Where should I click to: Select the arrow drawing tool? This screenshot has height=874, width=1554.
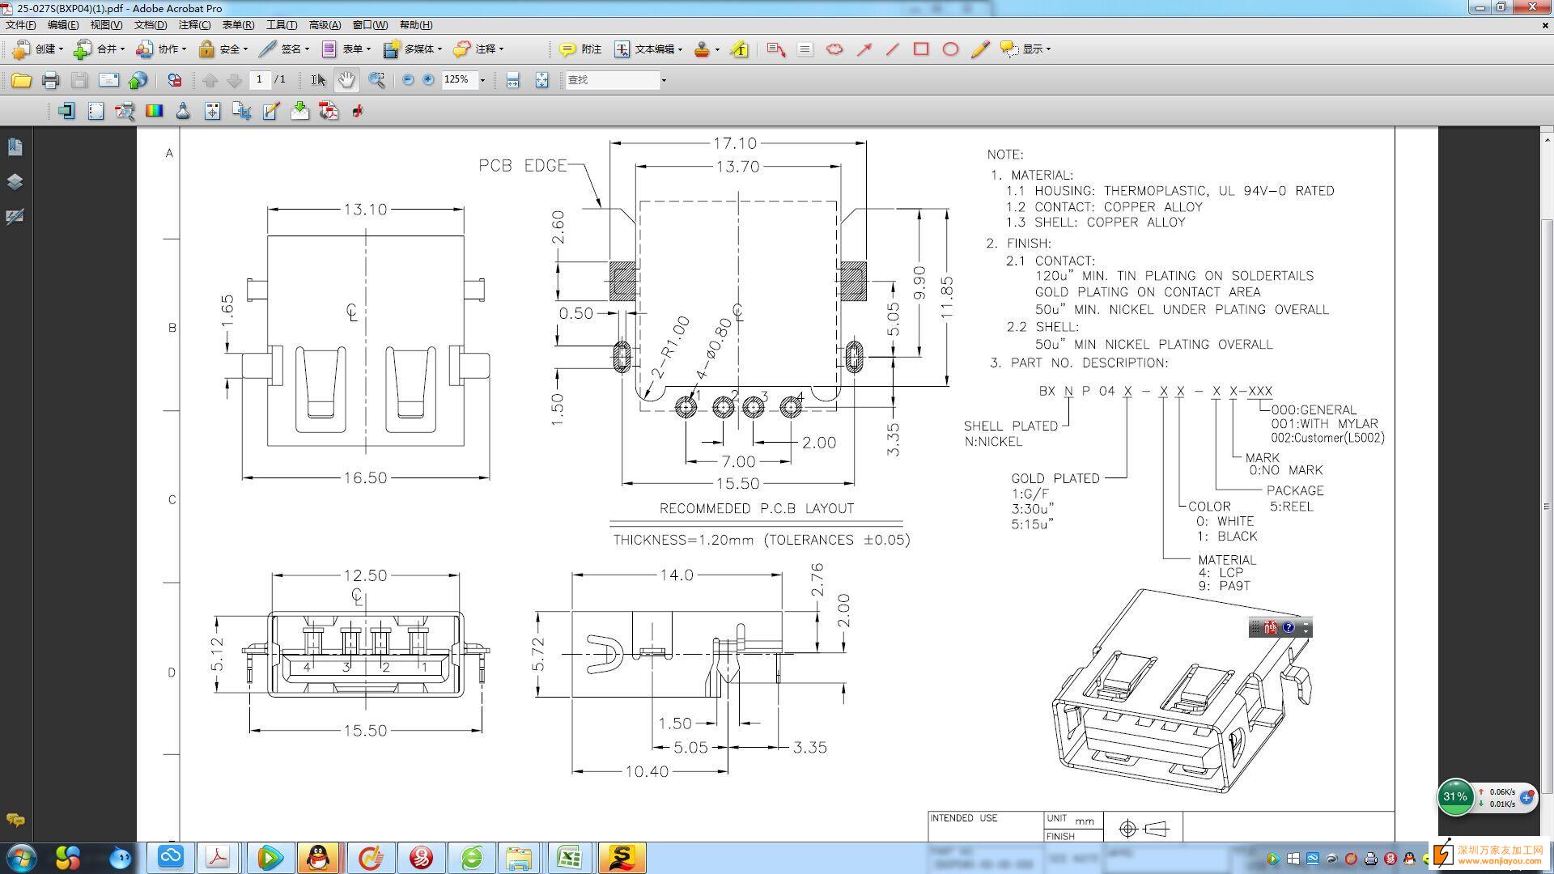click(x=864, y=49)
